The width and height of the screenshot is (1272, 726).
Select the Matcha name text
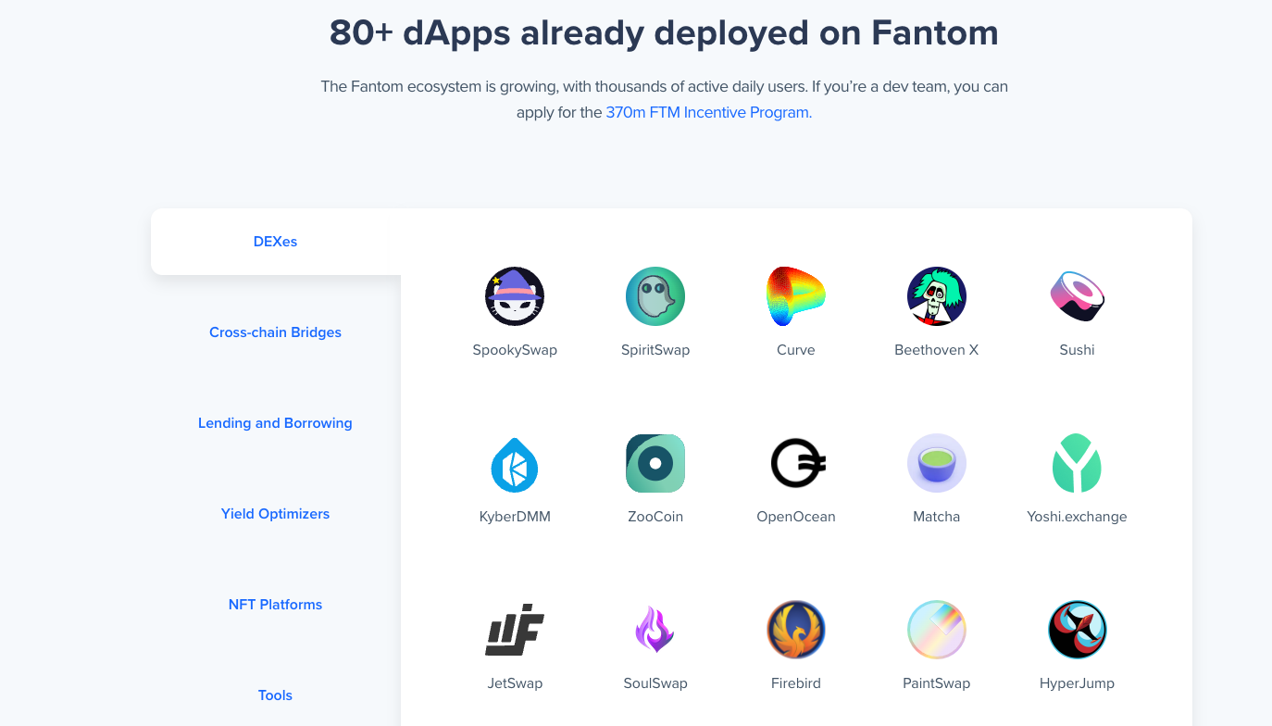(x=937, y=517)
